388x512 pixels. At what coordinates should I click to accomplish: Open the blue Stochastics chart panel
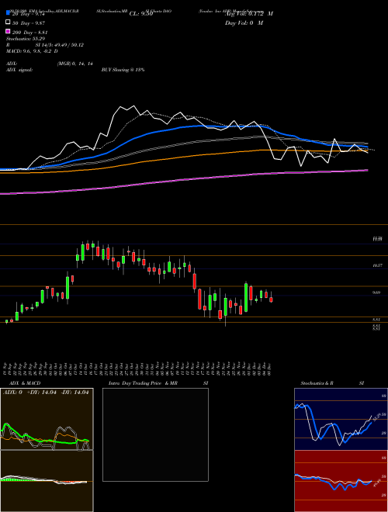(341, 419)
